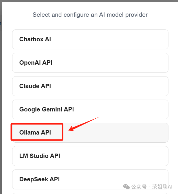Select Google Gemini API from the list
The image size is (178, 194).
[x=90, y=109]
